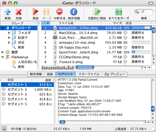Switch to the 図表 tab
Screen dimensions: 156x132
pos(50,74)
